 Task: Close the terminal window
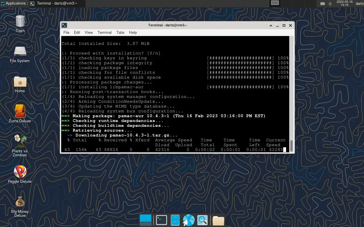pos(290,25)
